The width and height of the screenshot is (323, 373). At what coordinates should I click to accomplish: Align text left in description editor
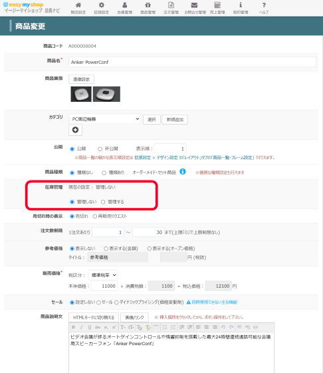tap(198, 327)
